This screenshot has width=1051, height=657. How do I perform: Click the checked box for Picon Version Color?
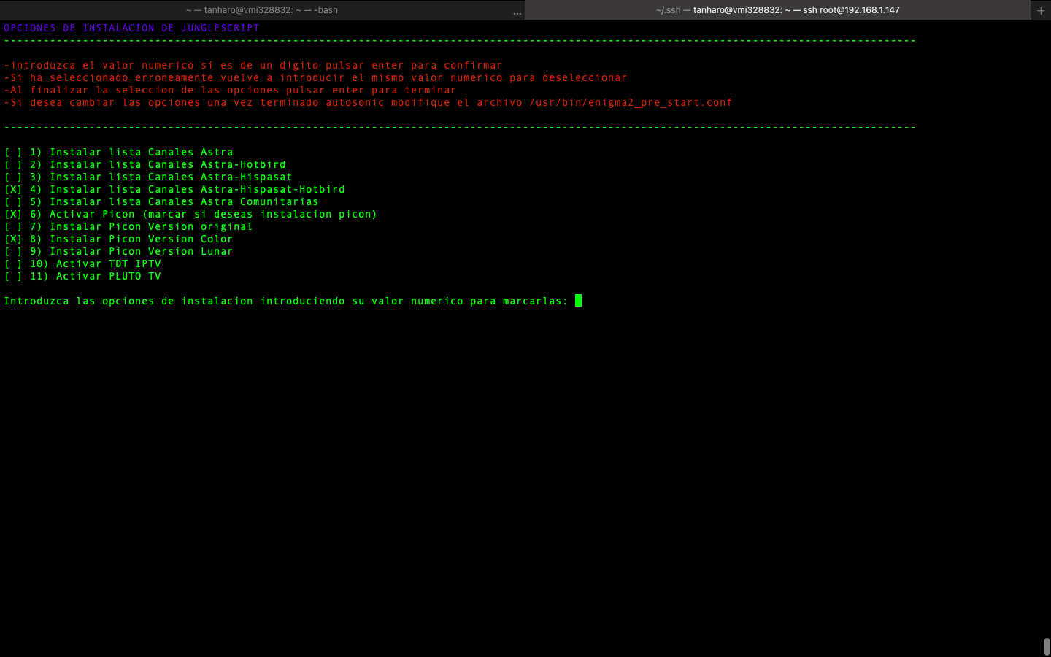click(13, 239)
